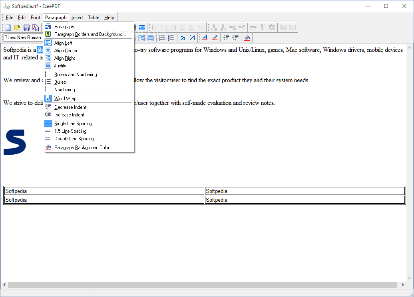Open the Times New Roman font dropdown
The image size is (414, 297).
point(23,37)
